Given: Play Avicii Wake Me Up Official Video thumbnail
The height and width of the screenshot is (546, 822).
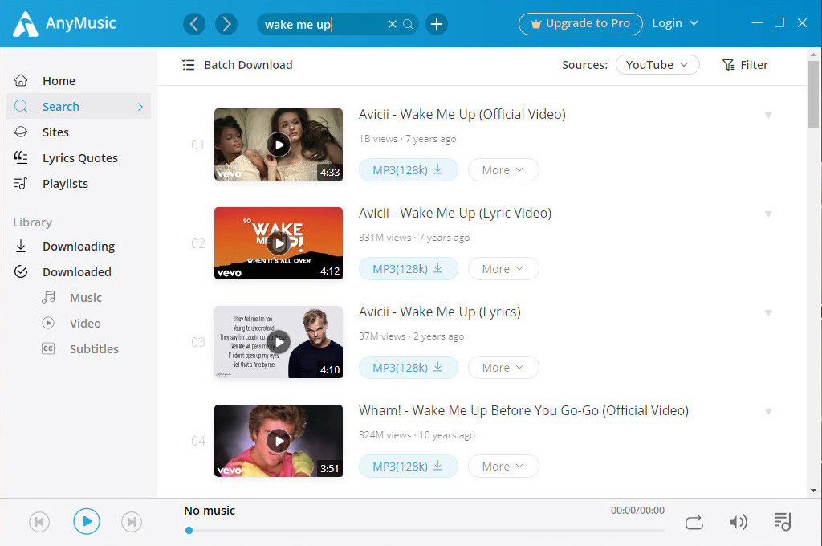Looking at the screenshot, I should coord(279,145).
